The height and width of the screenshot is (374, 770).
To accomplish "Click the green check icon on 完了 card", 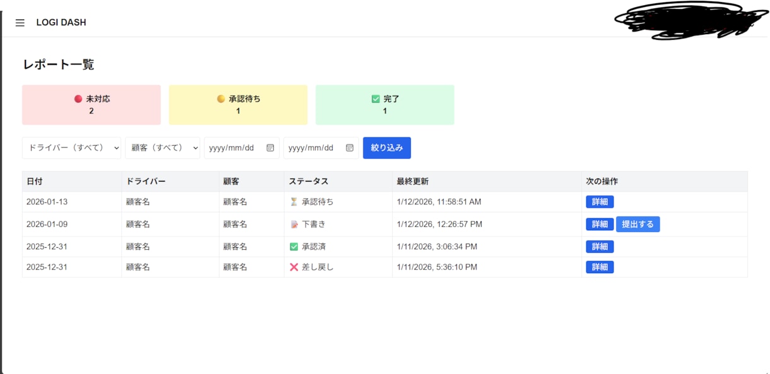I will [x=376, y=99].
